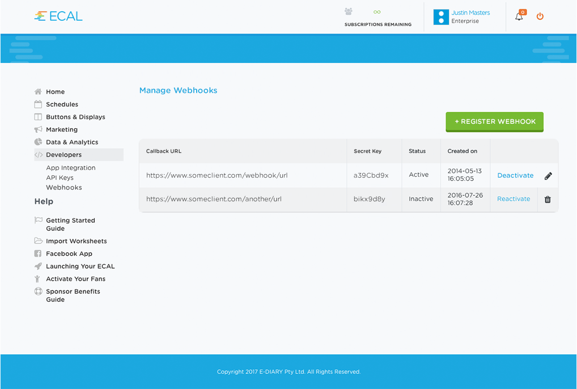Edit the first webhook with pencil icon
This screenshot has width=577, height=389.
pyautogui.click(x=548, y=176)
